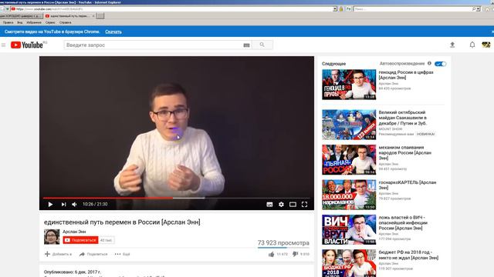Viewport: 494px width, 277px height.
Task: Close the active YouTube browser tab
Action: tap(93, 15)
